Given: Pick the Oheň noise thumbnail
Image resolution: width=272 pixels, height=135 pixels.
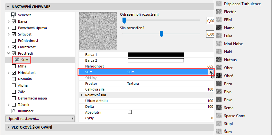Looking at the screenshot, I should click(x=219, y=75).
